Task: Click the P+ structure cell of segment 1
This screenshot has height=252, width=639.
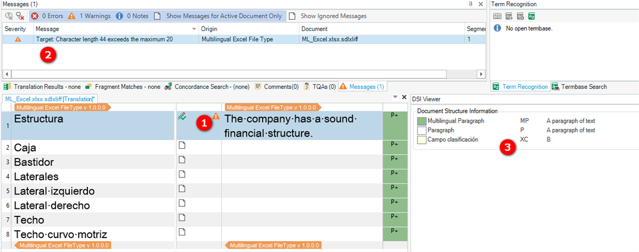Action: tap(395, 126)
